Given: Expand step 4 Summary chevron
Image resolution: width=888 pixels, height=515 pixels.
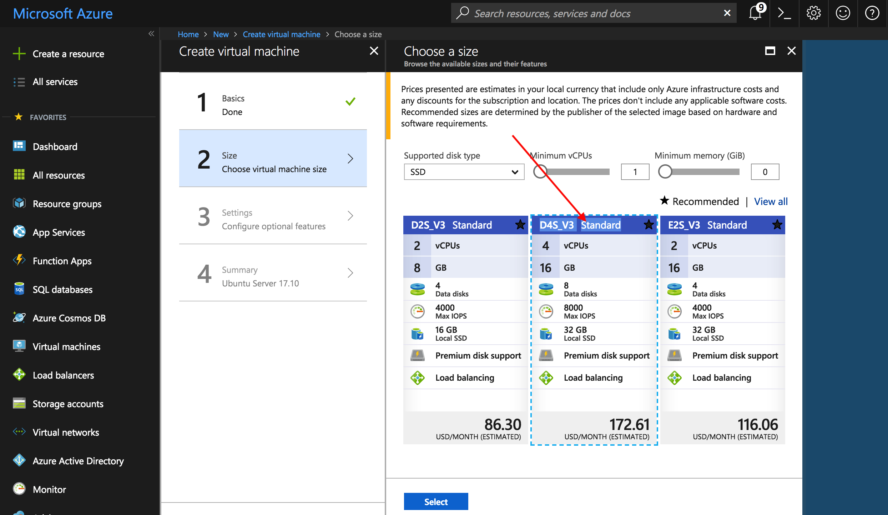Looking at the screenshot, I should pos(350,273).
